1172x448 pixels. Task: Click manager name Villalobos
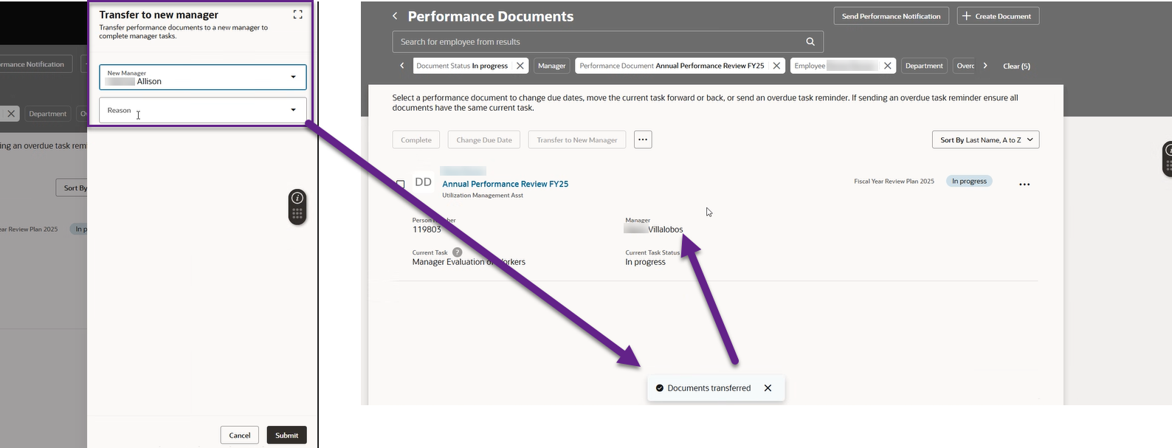point(666,230)
